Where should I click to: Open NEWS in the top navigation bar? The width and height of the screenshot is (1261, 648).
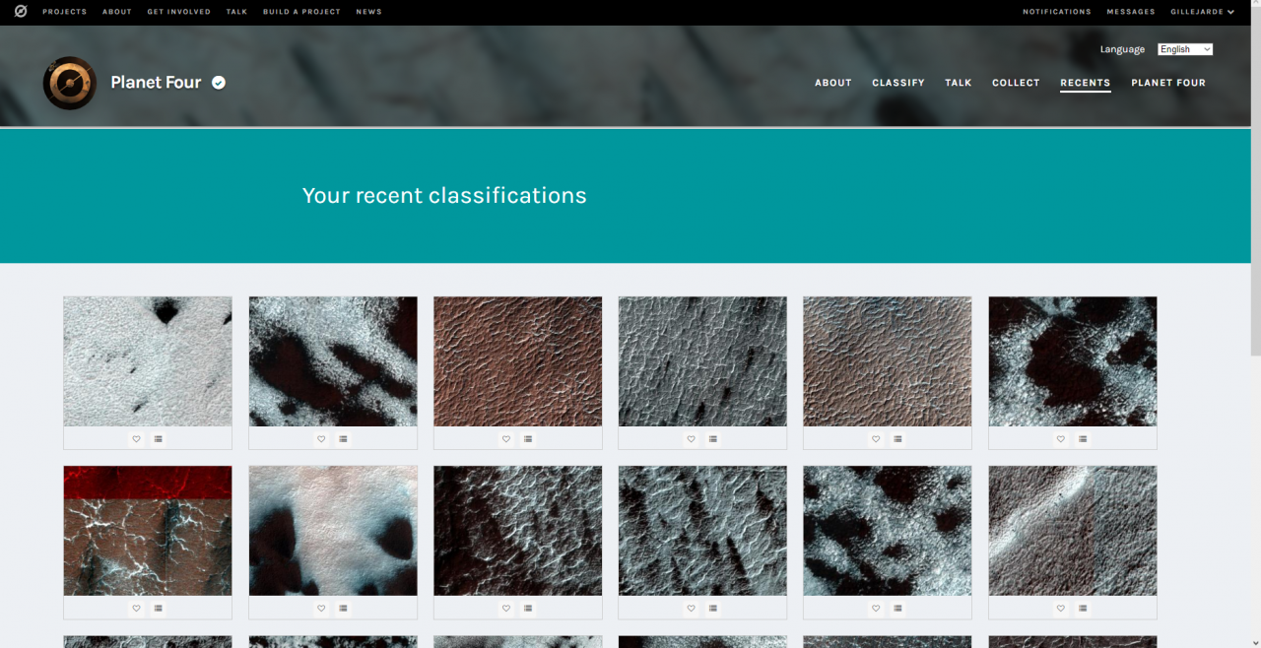368,12
